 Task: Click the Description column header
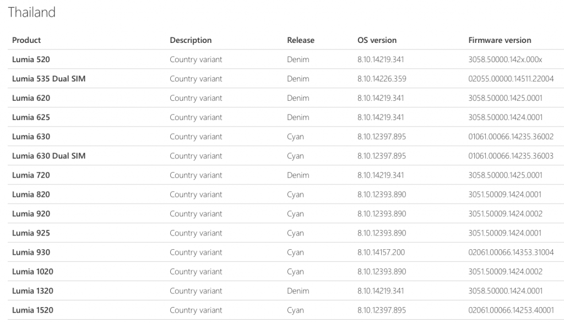(191, 40)
